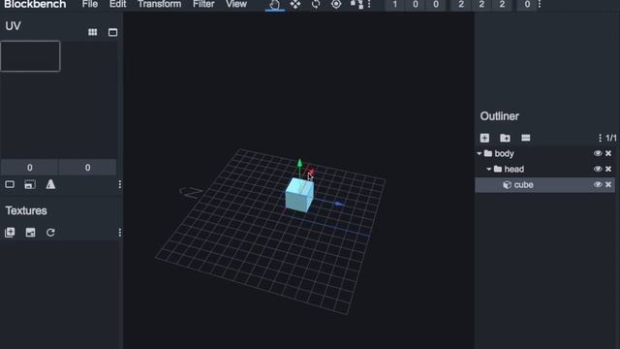
Task: Open the tool options dots next to vertex snap
Action: pyautogui.click(x=369, y=4)
